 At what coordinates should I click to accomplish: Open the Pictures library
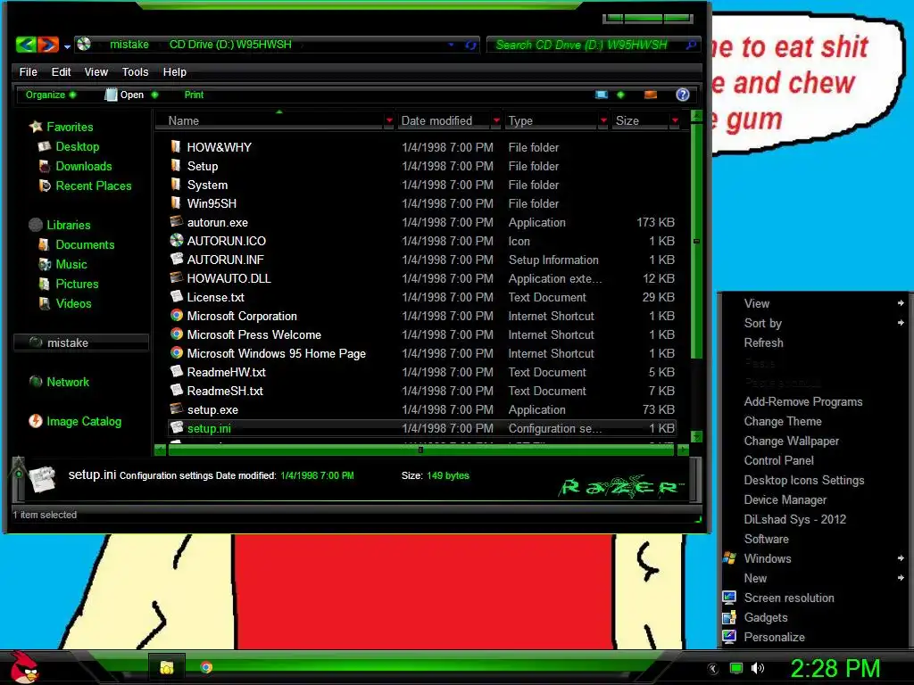click(x=77, y=285)
